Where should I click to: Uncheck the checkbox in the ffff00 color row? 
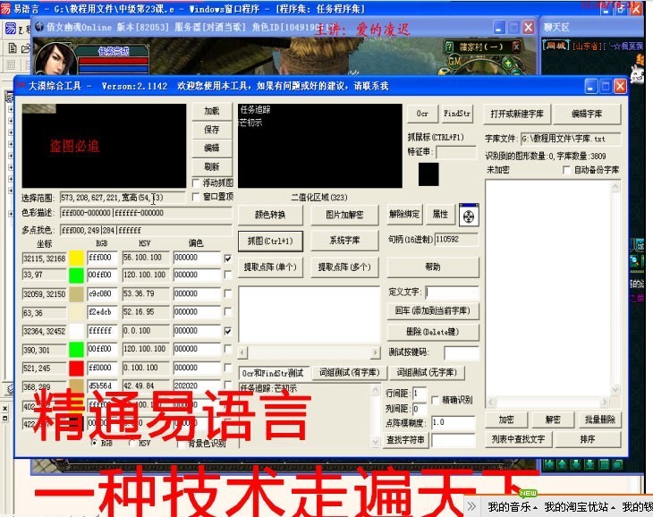(228, 258)
